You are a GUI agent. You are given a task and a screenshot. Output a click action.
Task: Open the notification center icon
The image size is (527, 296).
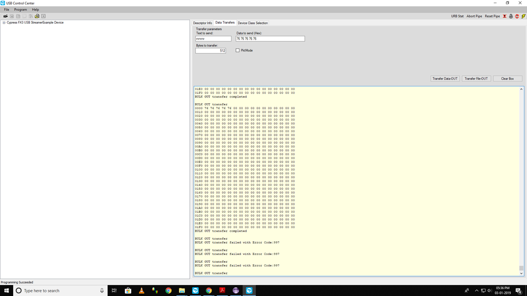point(519,291)
